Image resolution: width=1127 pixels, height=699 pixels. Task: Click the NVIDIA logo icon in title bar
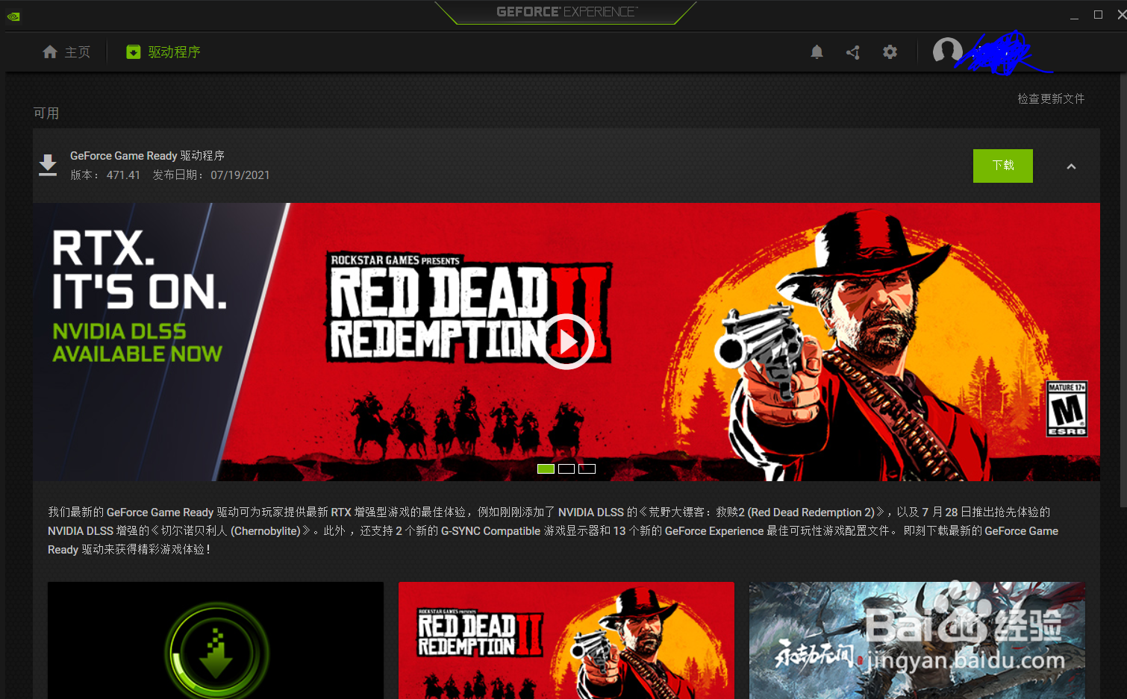[13, 16]
